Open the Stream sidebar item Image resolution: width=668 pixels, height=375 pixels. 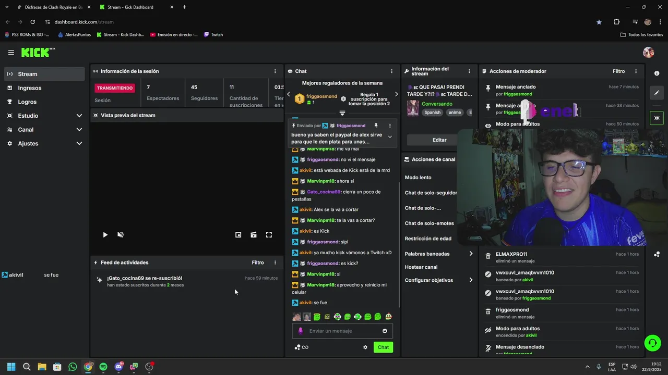(x=44, y=74)
